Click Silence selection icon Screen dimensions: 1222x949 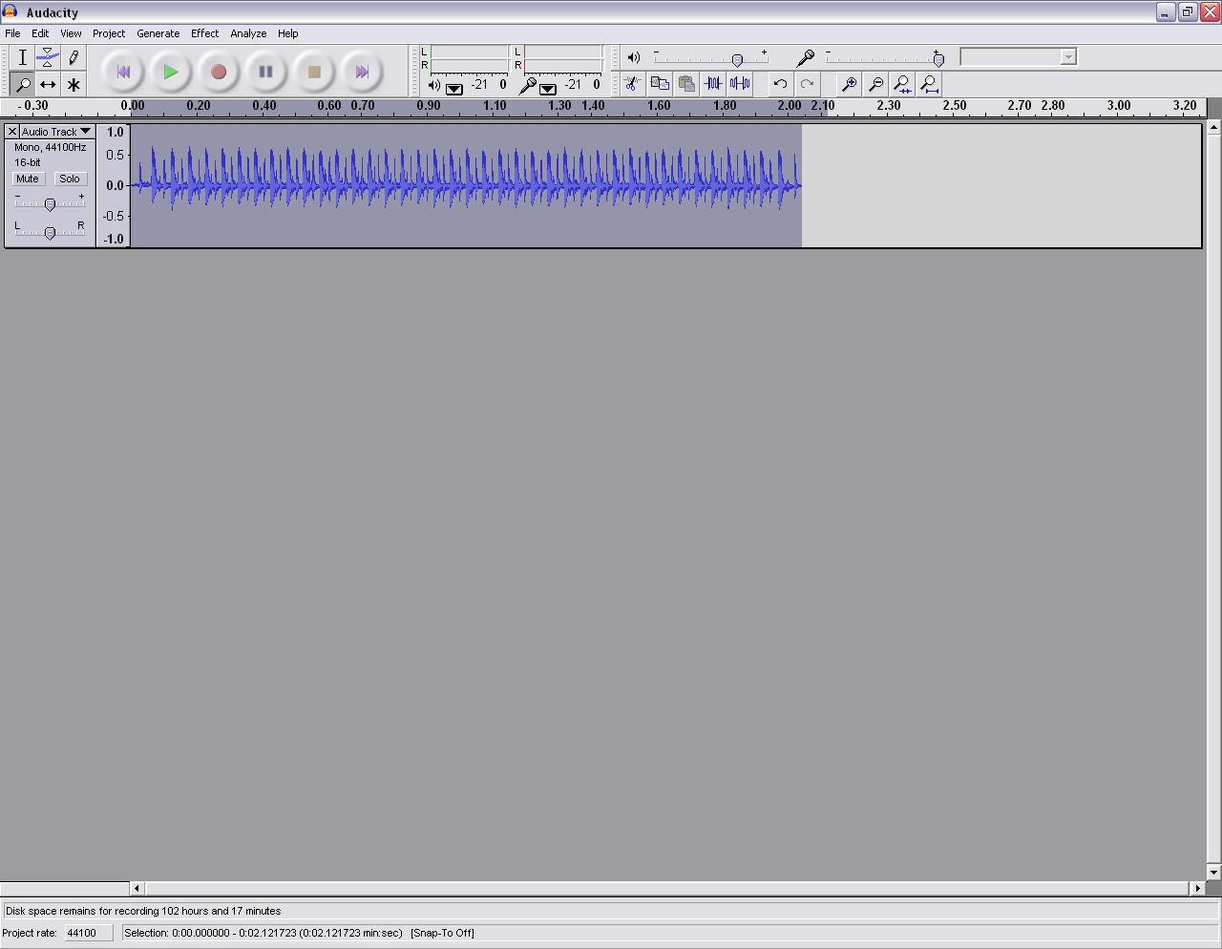(x=740, y=84)
